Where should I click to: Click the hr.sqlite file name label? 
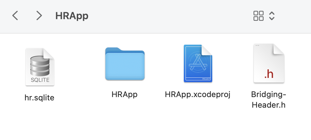tap(39, 98)
